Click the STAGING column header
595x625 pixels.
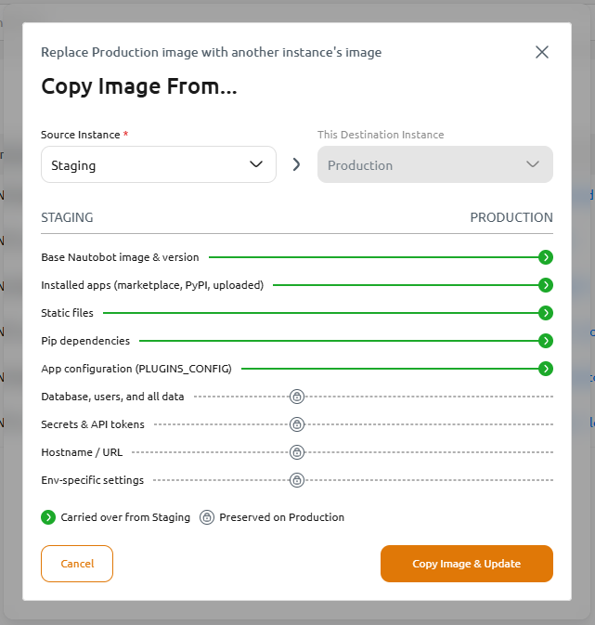click(67, 217)
